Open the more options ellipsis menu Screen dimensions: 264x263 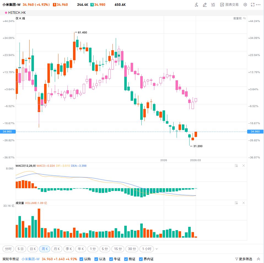click(x=258, y=5)
